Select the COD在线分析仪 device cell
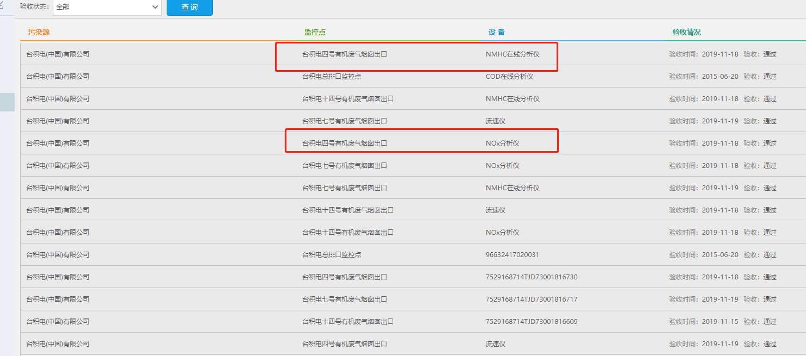Image resolution: width=806 pixels, height=356 pixels. coord(509,77)
